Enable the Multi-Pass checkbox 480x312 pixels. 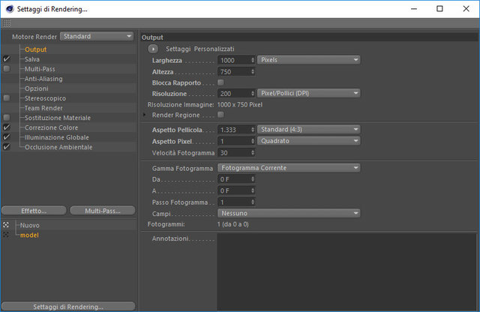coord(7,68)
